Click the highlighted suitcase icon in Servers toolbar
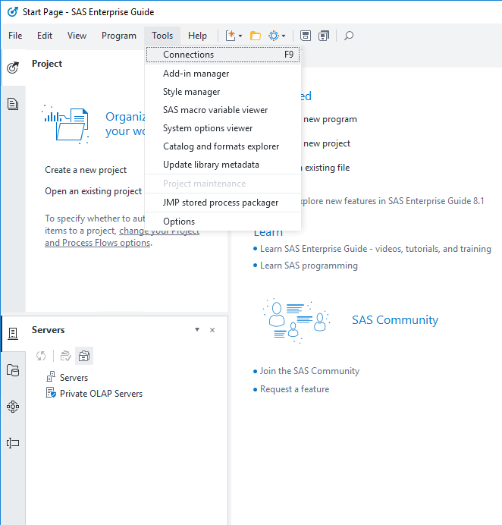The image size is (502, 525). pyautogui.click(x=84, y=356)
